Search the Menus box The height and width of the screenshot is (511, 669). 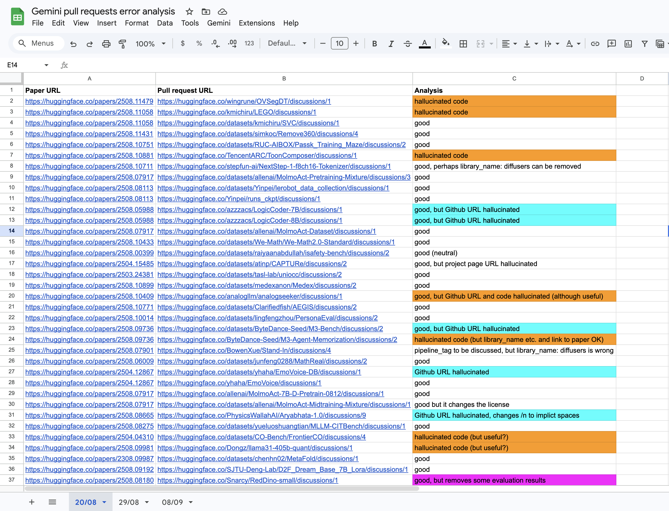[x=39, y=43]
